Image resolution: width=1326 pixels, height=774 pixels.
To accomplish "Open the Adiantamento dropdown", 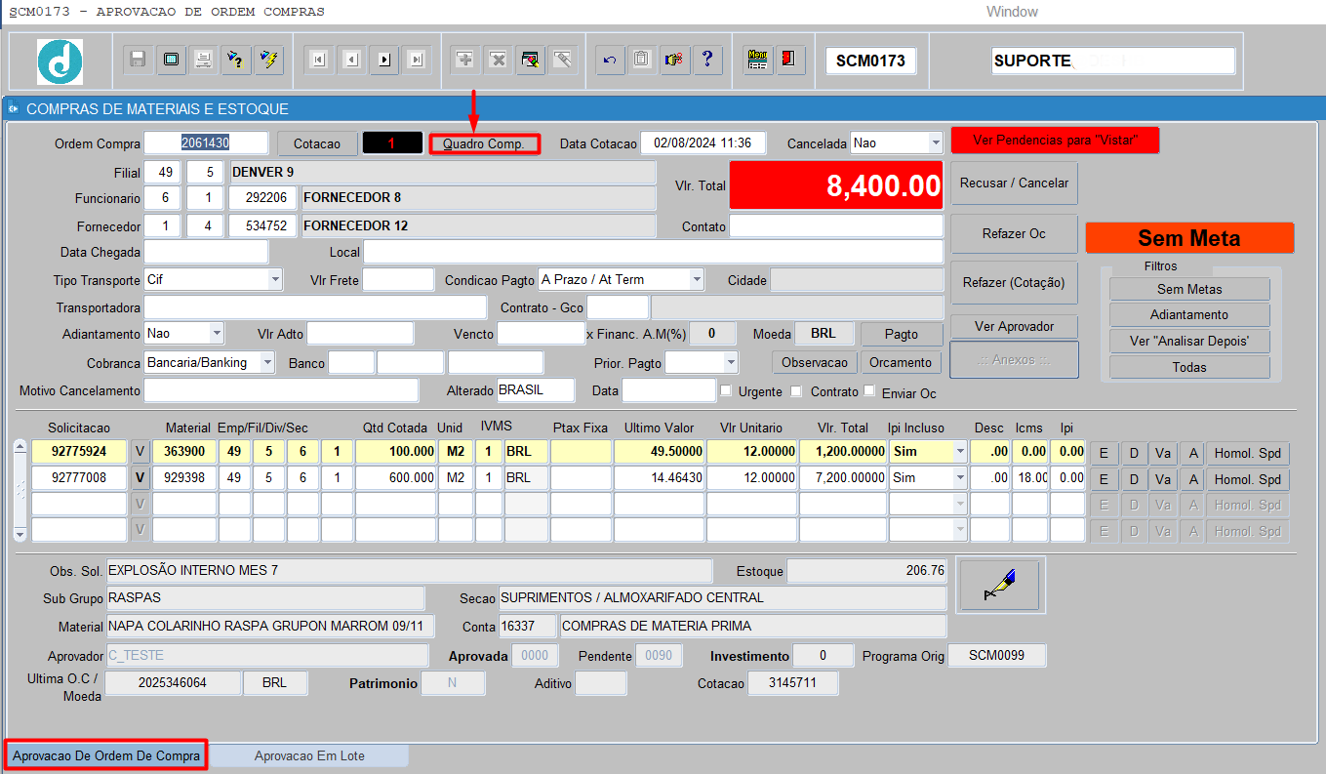I will 216,334.
